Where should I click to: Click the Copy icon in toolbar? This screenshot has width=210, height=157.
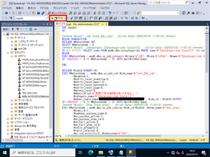pyautogui.click(x=99, y=13)
